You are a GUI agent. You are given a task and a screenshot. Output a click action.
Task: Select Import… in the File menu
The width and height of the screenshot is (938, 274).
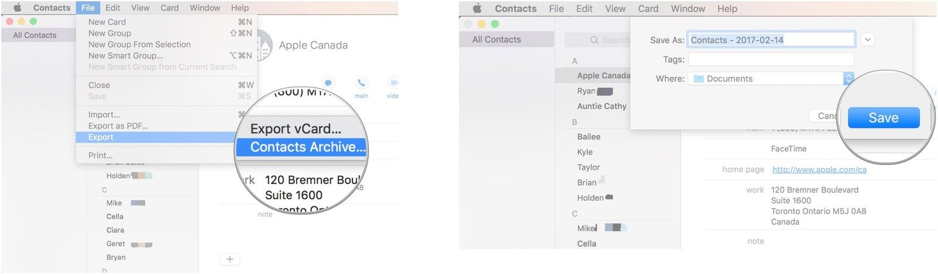pyautogui.click(x=104, y=115)
